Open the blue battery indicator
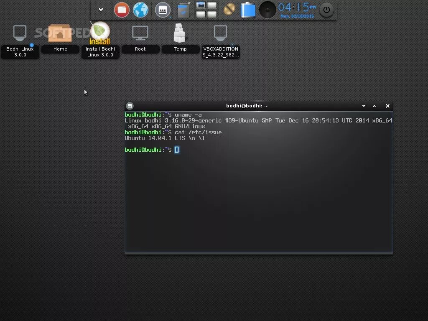This screenshot has width=428, height=321. 248,10
